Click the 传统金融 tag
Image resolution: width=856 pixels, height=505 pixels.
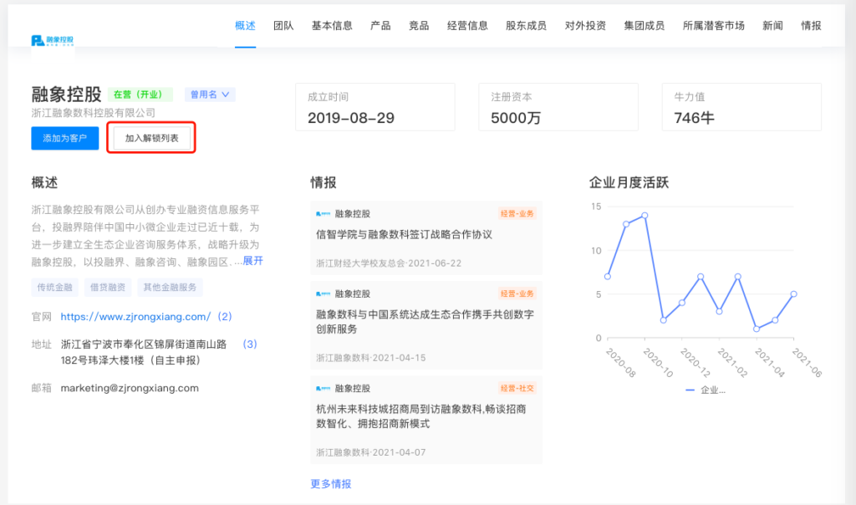55,288
